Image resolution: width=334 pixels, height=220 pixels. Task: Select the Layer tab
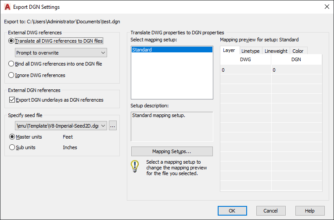coord(230,50)
